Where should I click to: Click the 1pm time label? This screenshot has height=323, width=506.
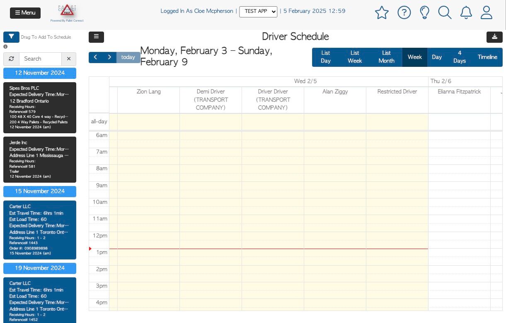click(102, 252)
